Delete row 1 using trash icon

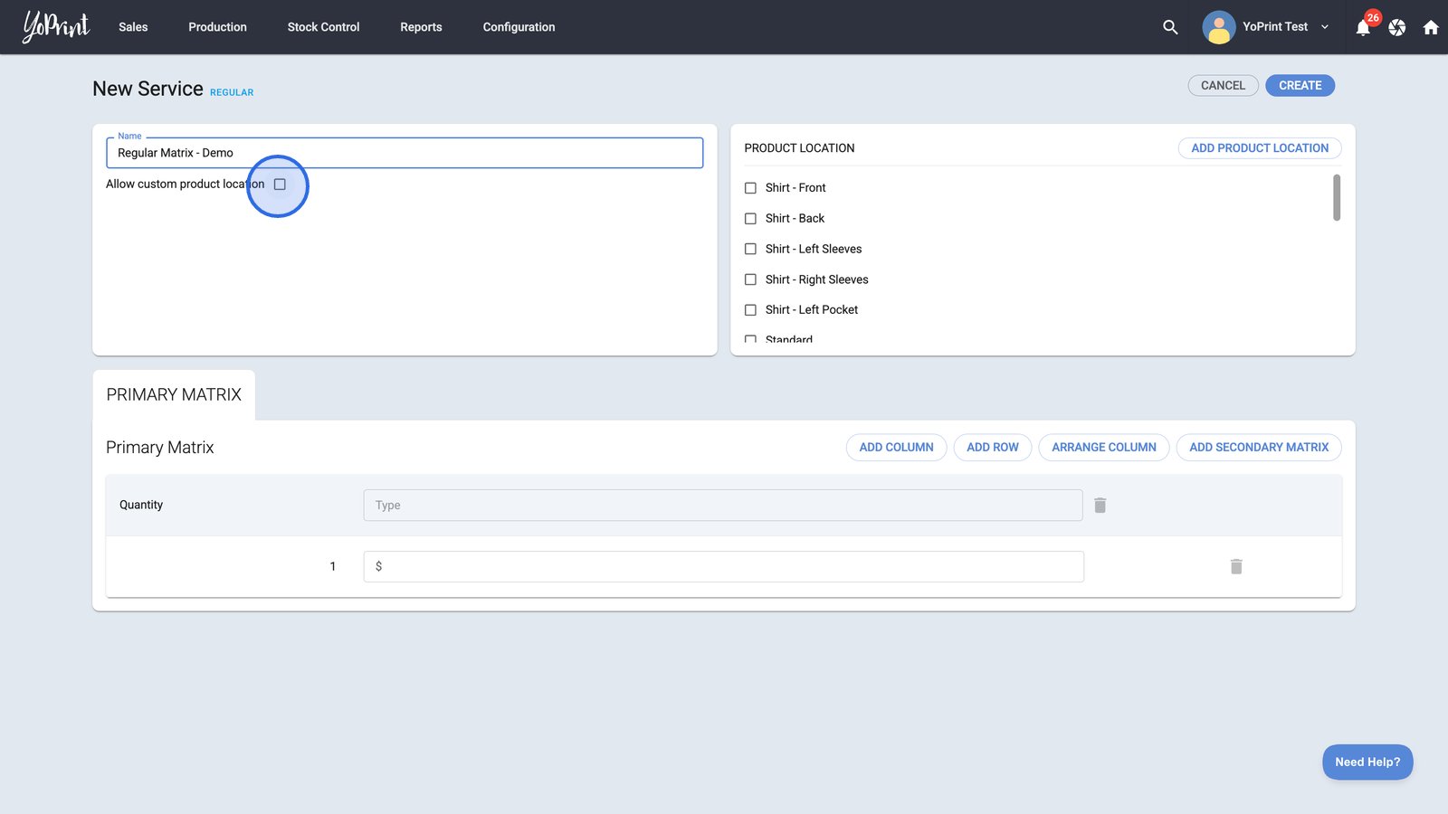pos(1236,567)
